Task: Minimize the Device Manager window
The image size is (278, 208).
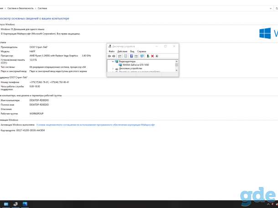Action: point(157,47)
